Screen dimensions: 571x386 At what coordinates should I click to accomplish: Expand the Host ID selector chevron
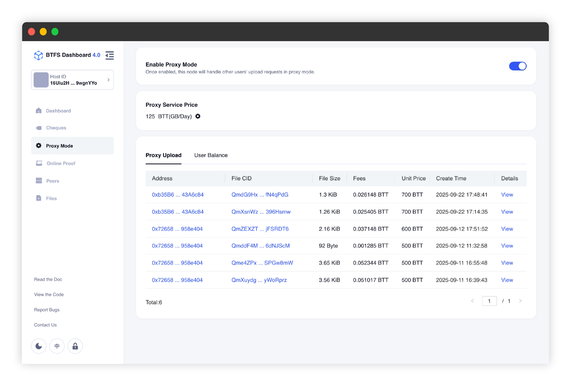[x=108, y=80]
